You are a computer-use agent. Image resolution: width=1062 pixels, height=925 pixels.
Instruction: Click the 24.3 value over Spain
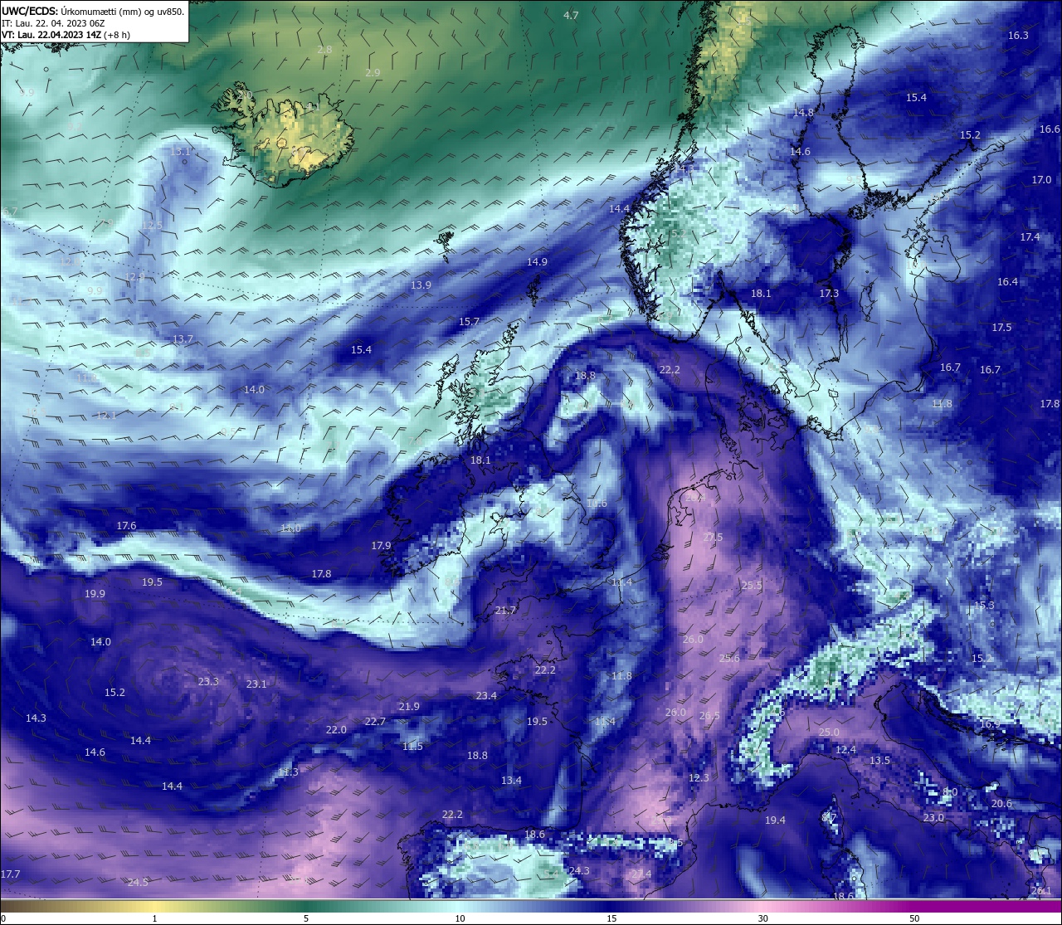tap(579, 871)
